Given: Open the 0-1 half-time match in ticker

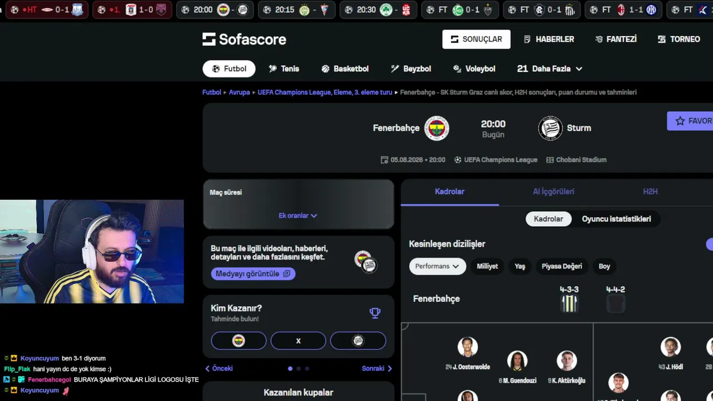Looking at the screenshot, I should point(47,9).
